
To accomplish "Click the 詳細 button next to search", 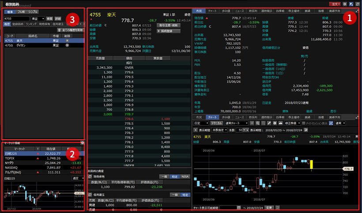I will [x=58, y=19].
